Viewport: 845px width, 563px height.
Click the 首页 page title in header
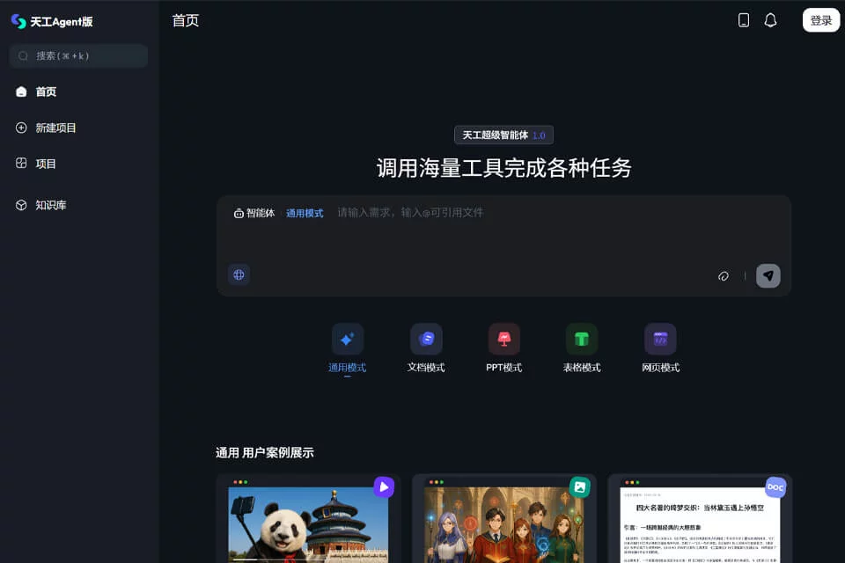[x=186, y=20]
